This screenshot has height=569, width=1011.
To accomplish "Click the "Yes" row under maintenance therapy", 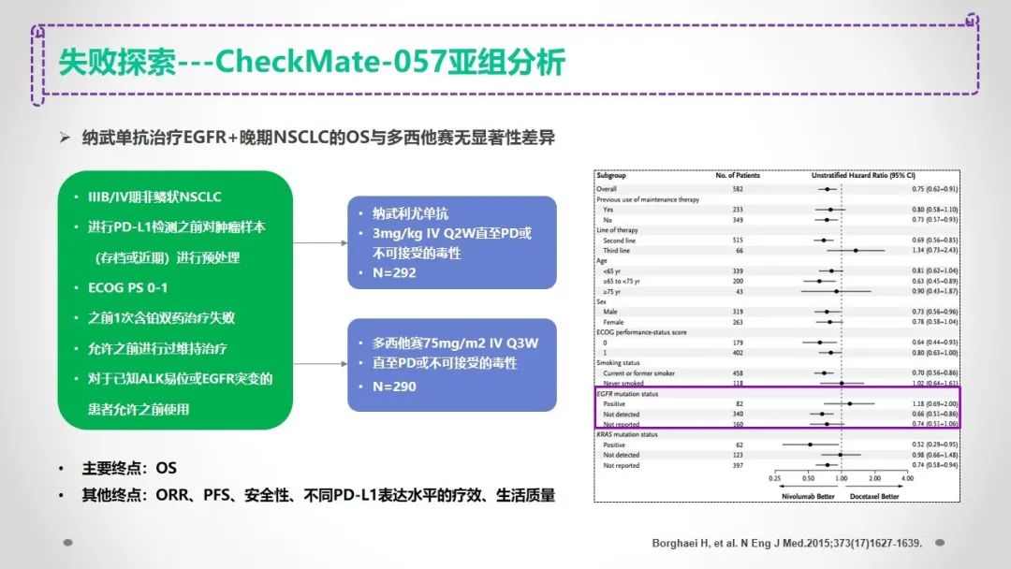I will click(x=608, y=210).
